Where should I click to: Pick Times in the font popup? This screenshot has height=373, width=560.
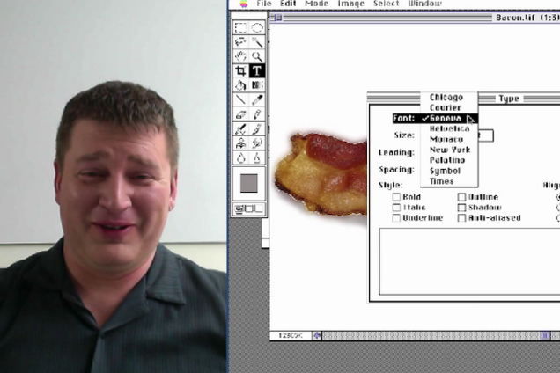coord(442,181)
